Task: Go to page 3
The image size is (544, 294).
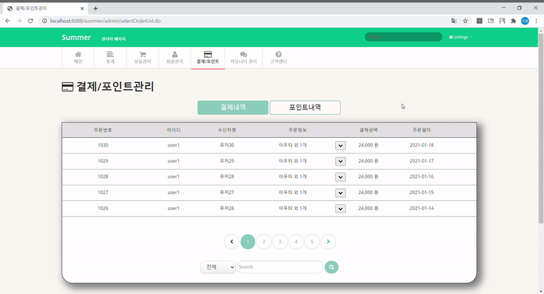Action: 280,242
